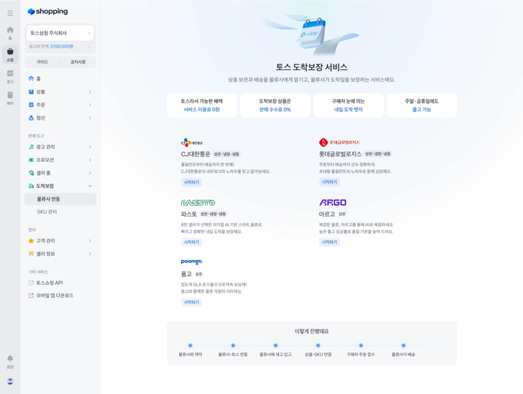
Task: Open the hamburger menu icon
Action: point(10,13)
